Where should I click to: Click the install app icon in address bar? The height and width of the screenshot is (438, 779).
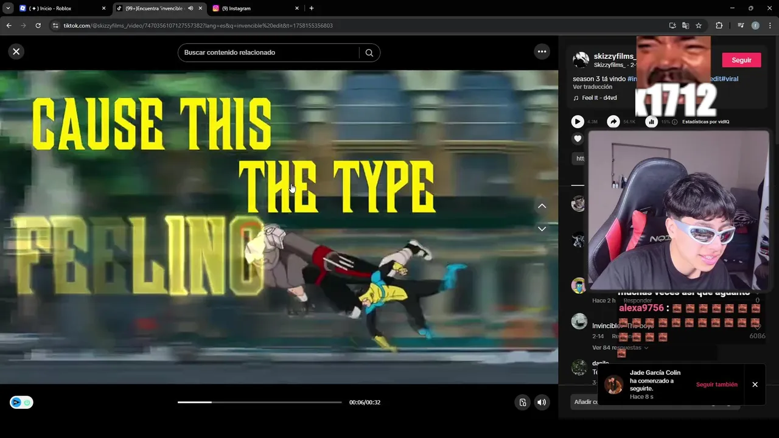coord(672,26)
